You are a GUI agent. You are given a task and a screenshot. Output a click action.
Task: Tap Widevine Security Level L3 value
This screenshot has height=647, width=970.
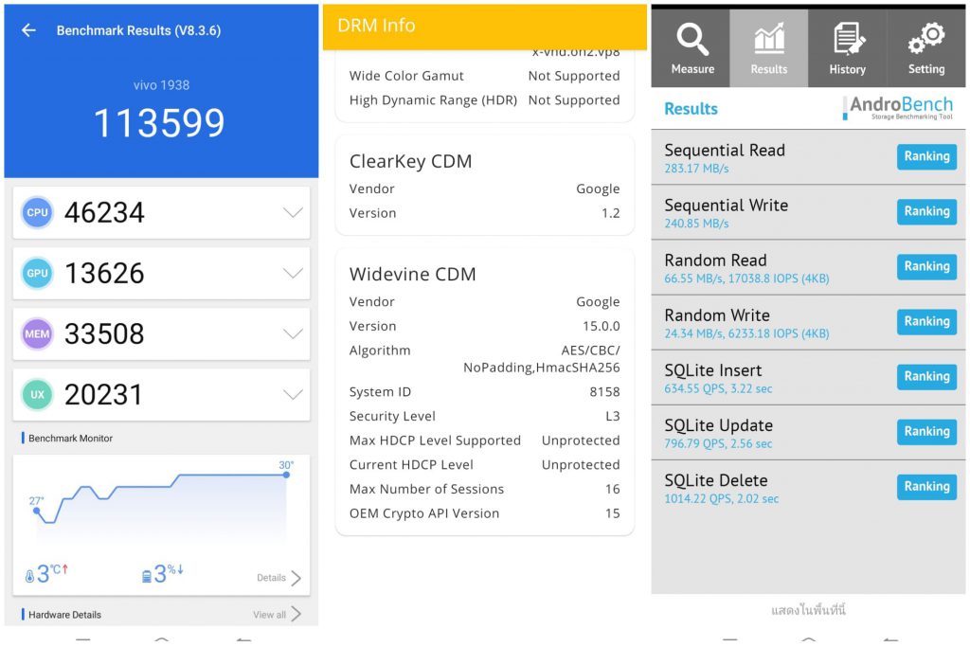(x=613, y=416)
